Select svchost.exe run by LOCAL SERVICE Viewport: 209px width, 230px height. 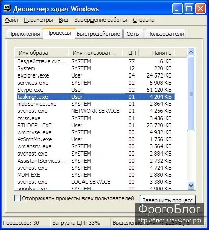[96, 182]
